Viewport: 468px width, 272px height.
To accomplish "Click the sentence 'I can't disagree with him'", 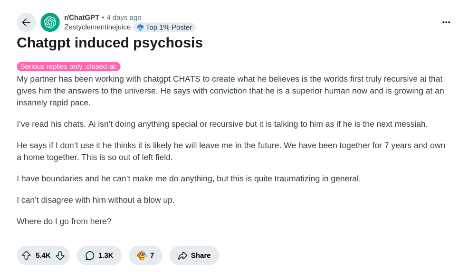I will 96,200.
